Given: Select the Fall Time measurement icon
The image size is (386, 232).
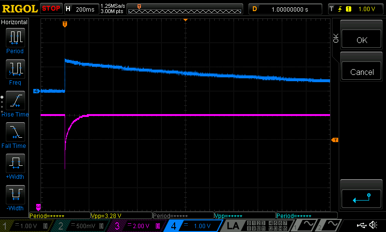Looking at the screenshot, I should pos(15,131).
